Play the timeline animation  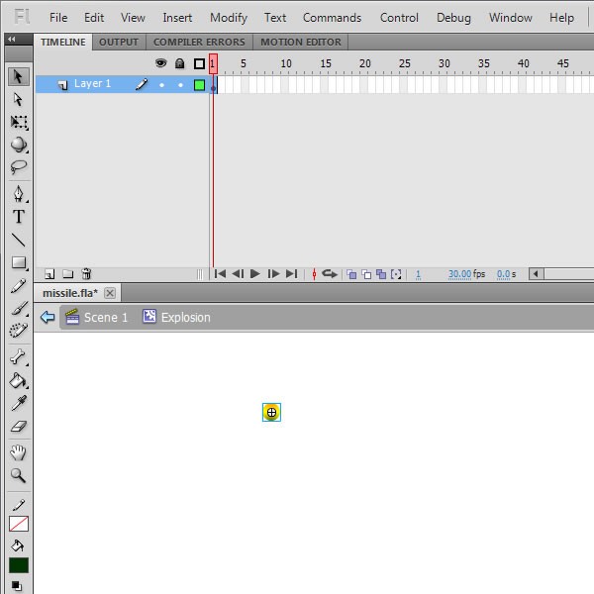point(255,273)
